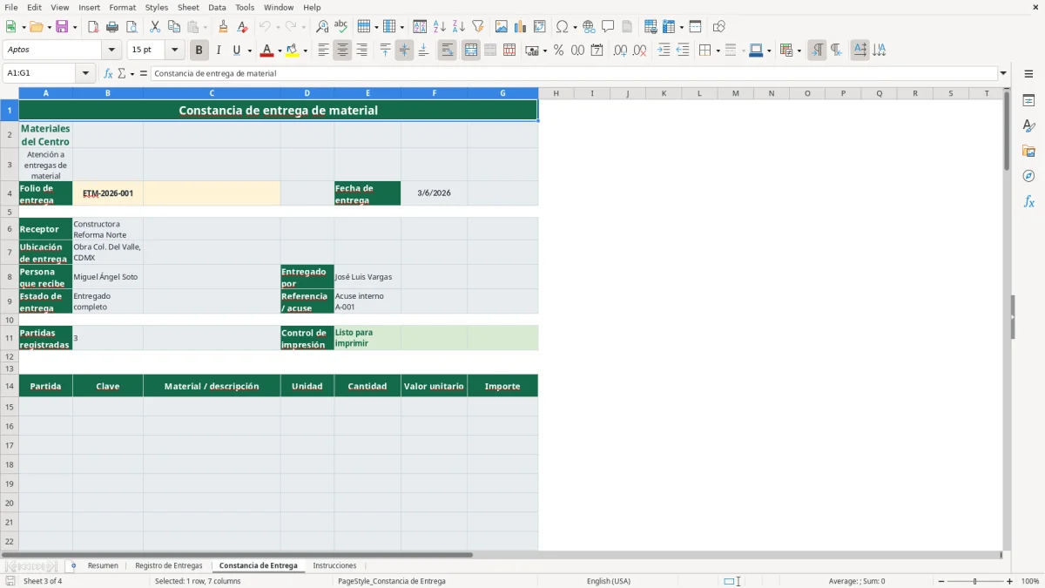Click the Export as PDF icon
The width and height of the screenshot is (1045, 588).
pos(93,27)
